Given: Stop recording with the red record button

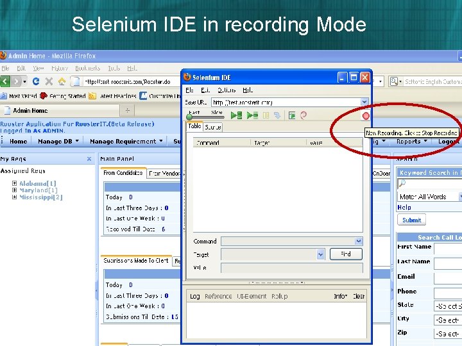Looking at the screenshot, I should coord(366,116).
